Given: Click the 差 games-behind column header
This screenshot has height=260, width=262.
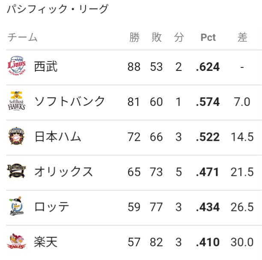Looking at the screenshot, I should pos(242,37).
